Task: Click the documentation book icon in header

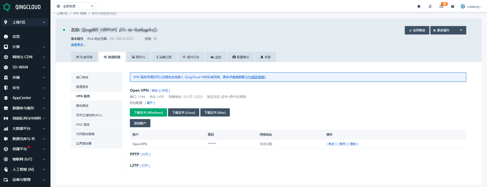Action: click(x=430, y=6)
